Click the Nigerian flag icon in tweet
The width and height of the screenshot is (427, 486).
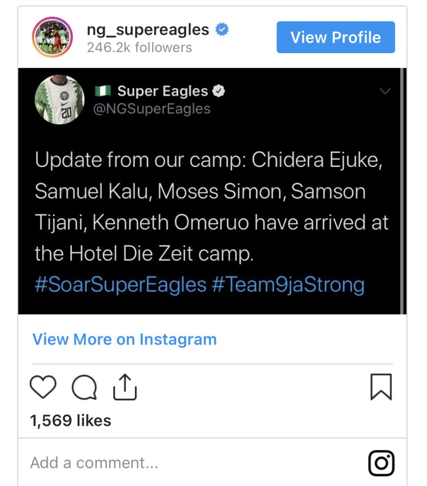pyautogui.click(x=103, y=91)
